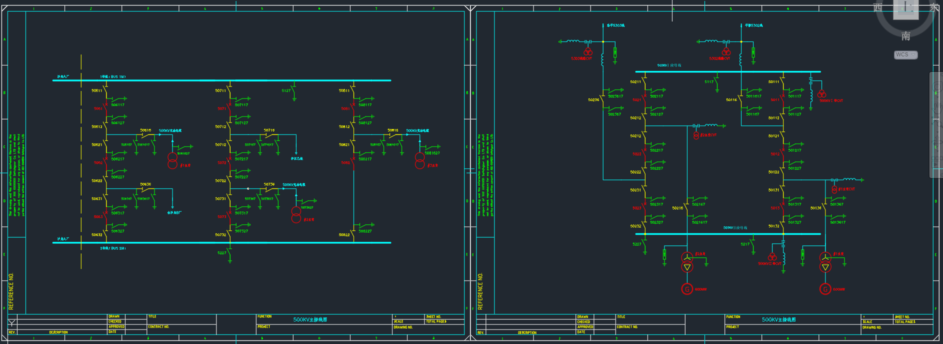Pick the 5303 line CVT red symbol
The height and width of the screenshot is (344, 943).
(x=588, y=52)
